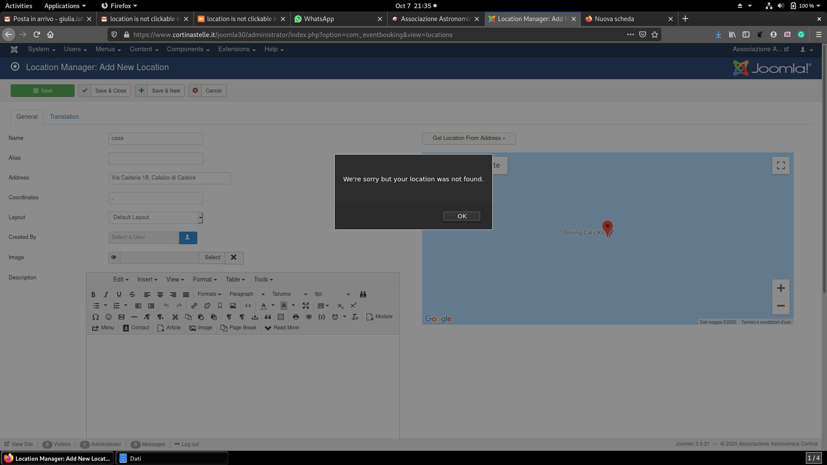Image resolution: width=827 pixels, height=465 pixels.
Task: Click the Address input field
Action: coord(169,178)
